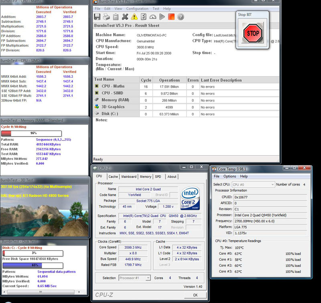Click the Disk test 3% progress bar
Screen dimensions: 321x303
click(x=33, y=253)
